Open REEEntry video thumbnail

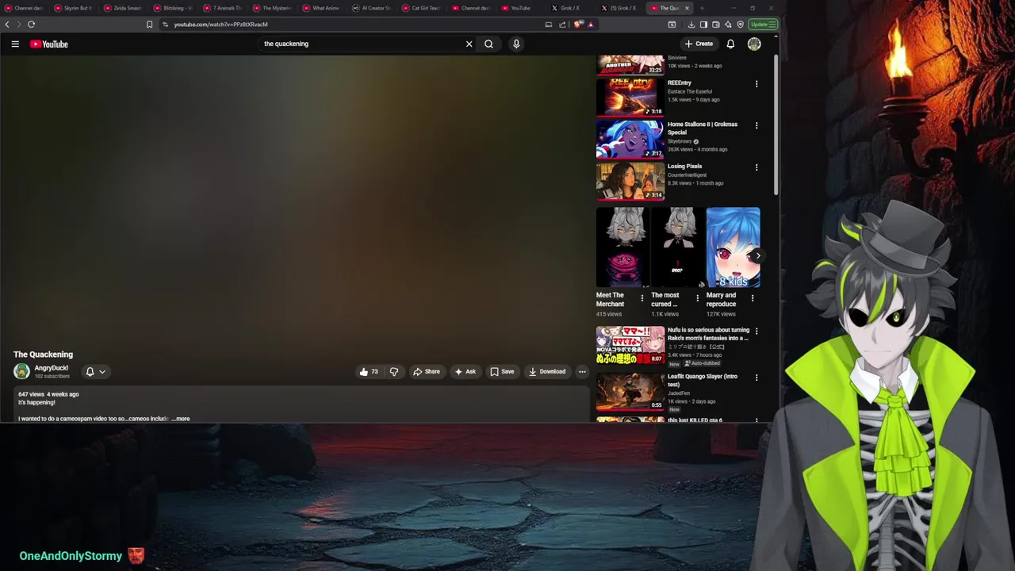[x=630, y=97]
